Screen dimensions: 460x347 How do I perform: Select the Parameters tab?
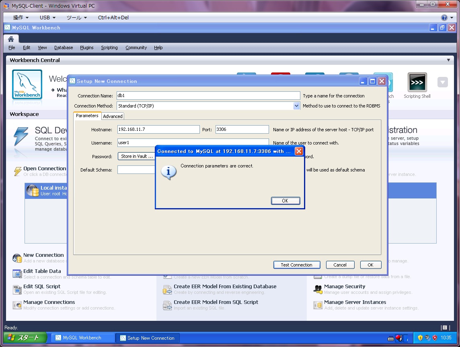87,116
